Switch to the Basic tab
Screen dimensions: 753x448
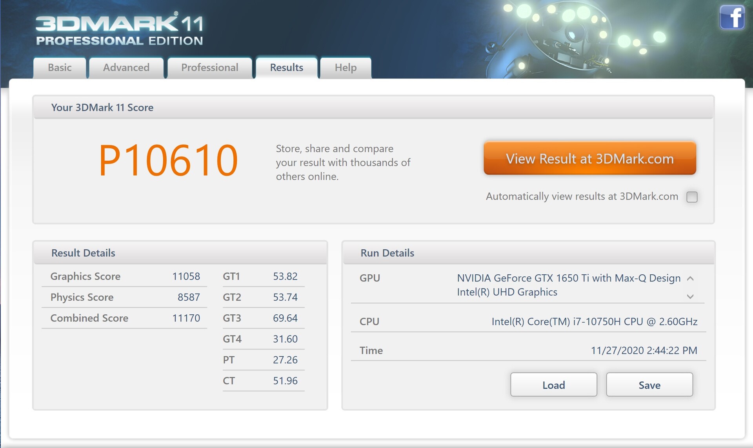click(x=60, y=67)
